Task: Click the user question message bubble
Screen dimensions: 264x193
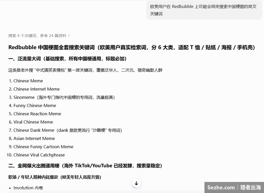Action: (x=204, y=10)
